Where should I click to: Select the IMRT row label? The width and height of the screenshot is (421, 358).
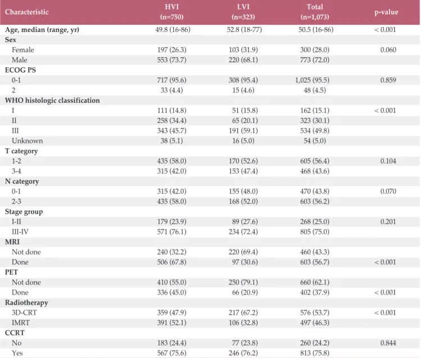pos(21,323)
